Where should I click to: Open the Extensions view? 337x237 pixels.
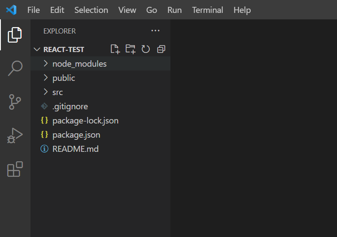(x=15, y=169)
